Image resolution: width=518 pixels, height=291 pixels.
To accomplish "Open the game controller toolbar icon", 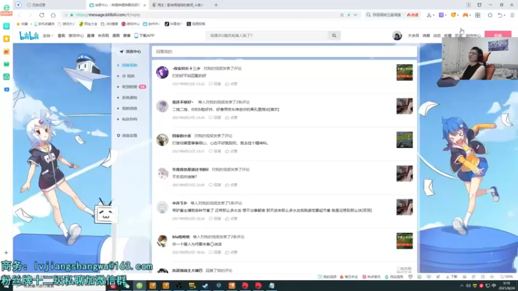I will click(x=465, y=15).
